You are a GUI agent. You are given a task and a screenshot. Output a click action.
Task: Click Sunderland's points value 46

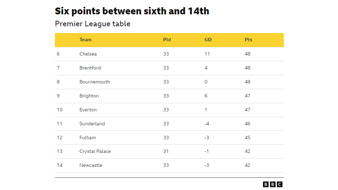click(247, 124)
